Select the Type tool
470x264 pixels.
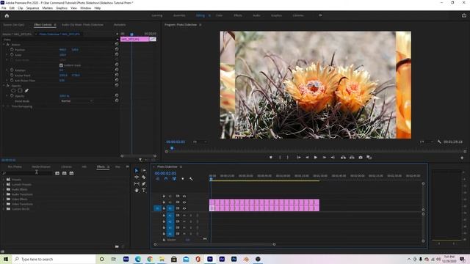point(144,191)
